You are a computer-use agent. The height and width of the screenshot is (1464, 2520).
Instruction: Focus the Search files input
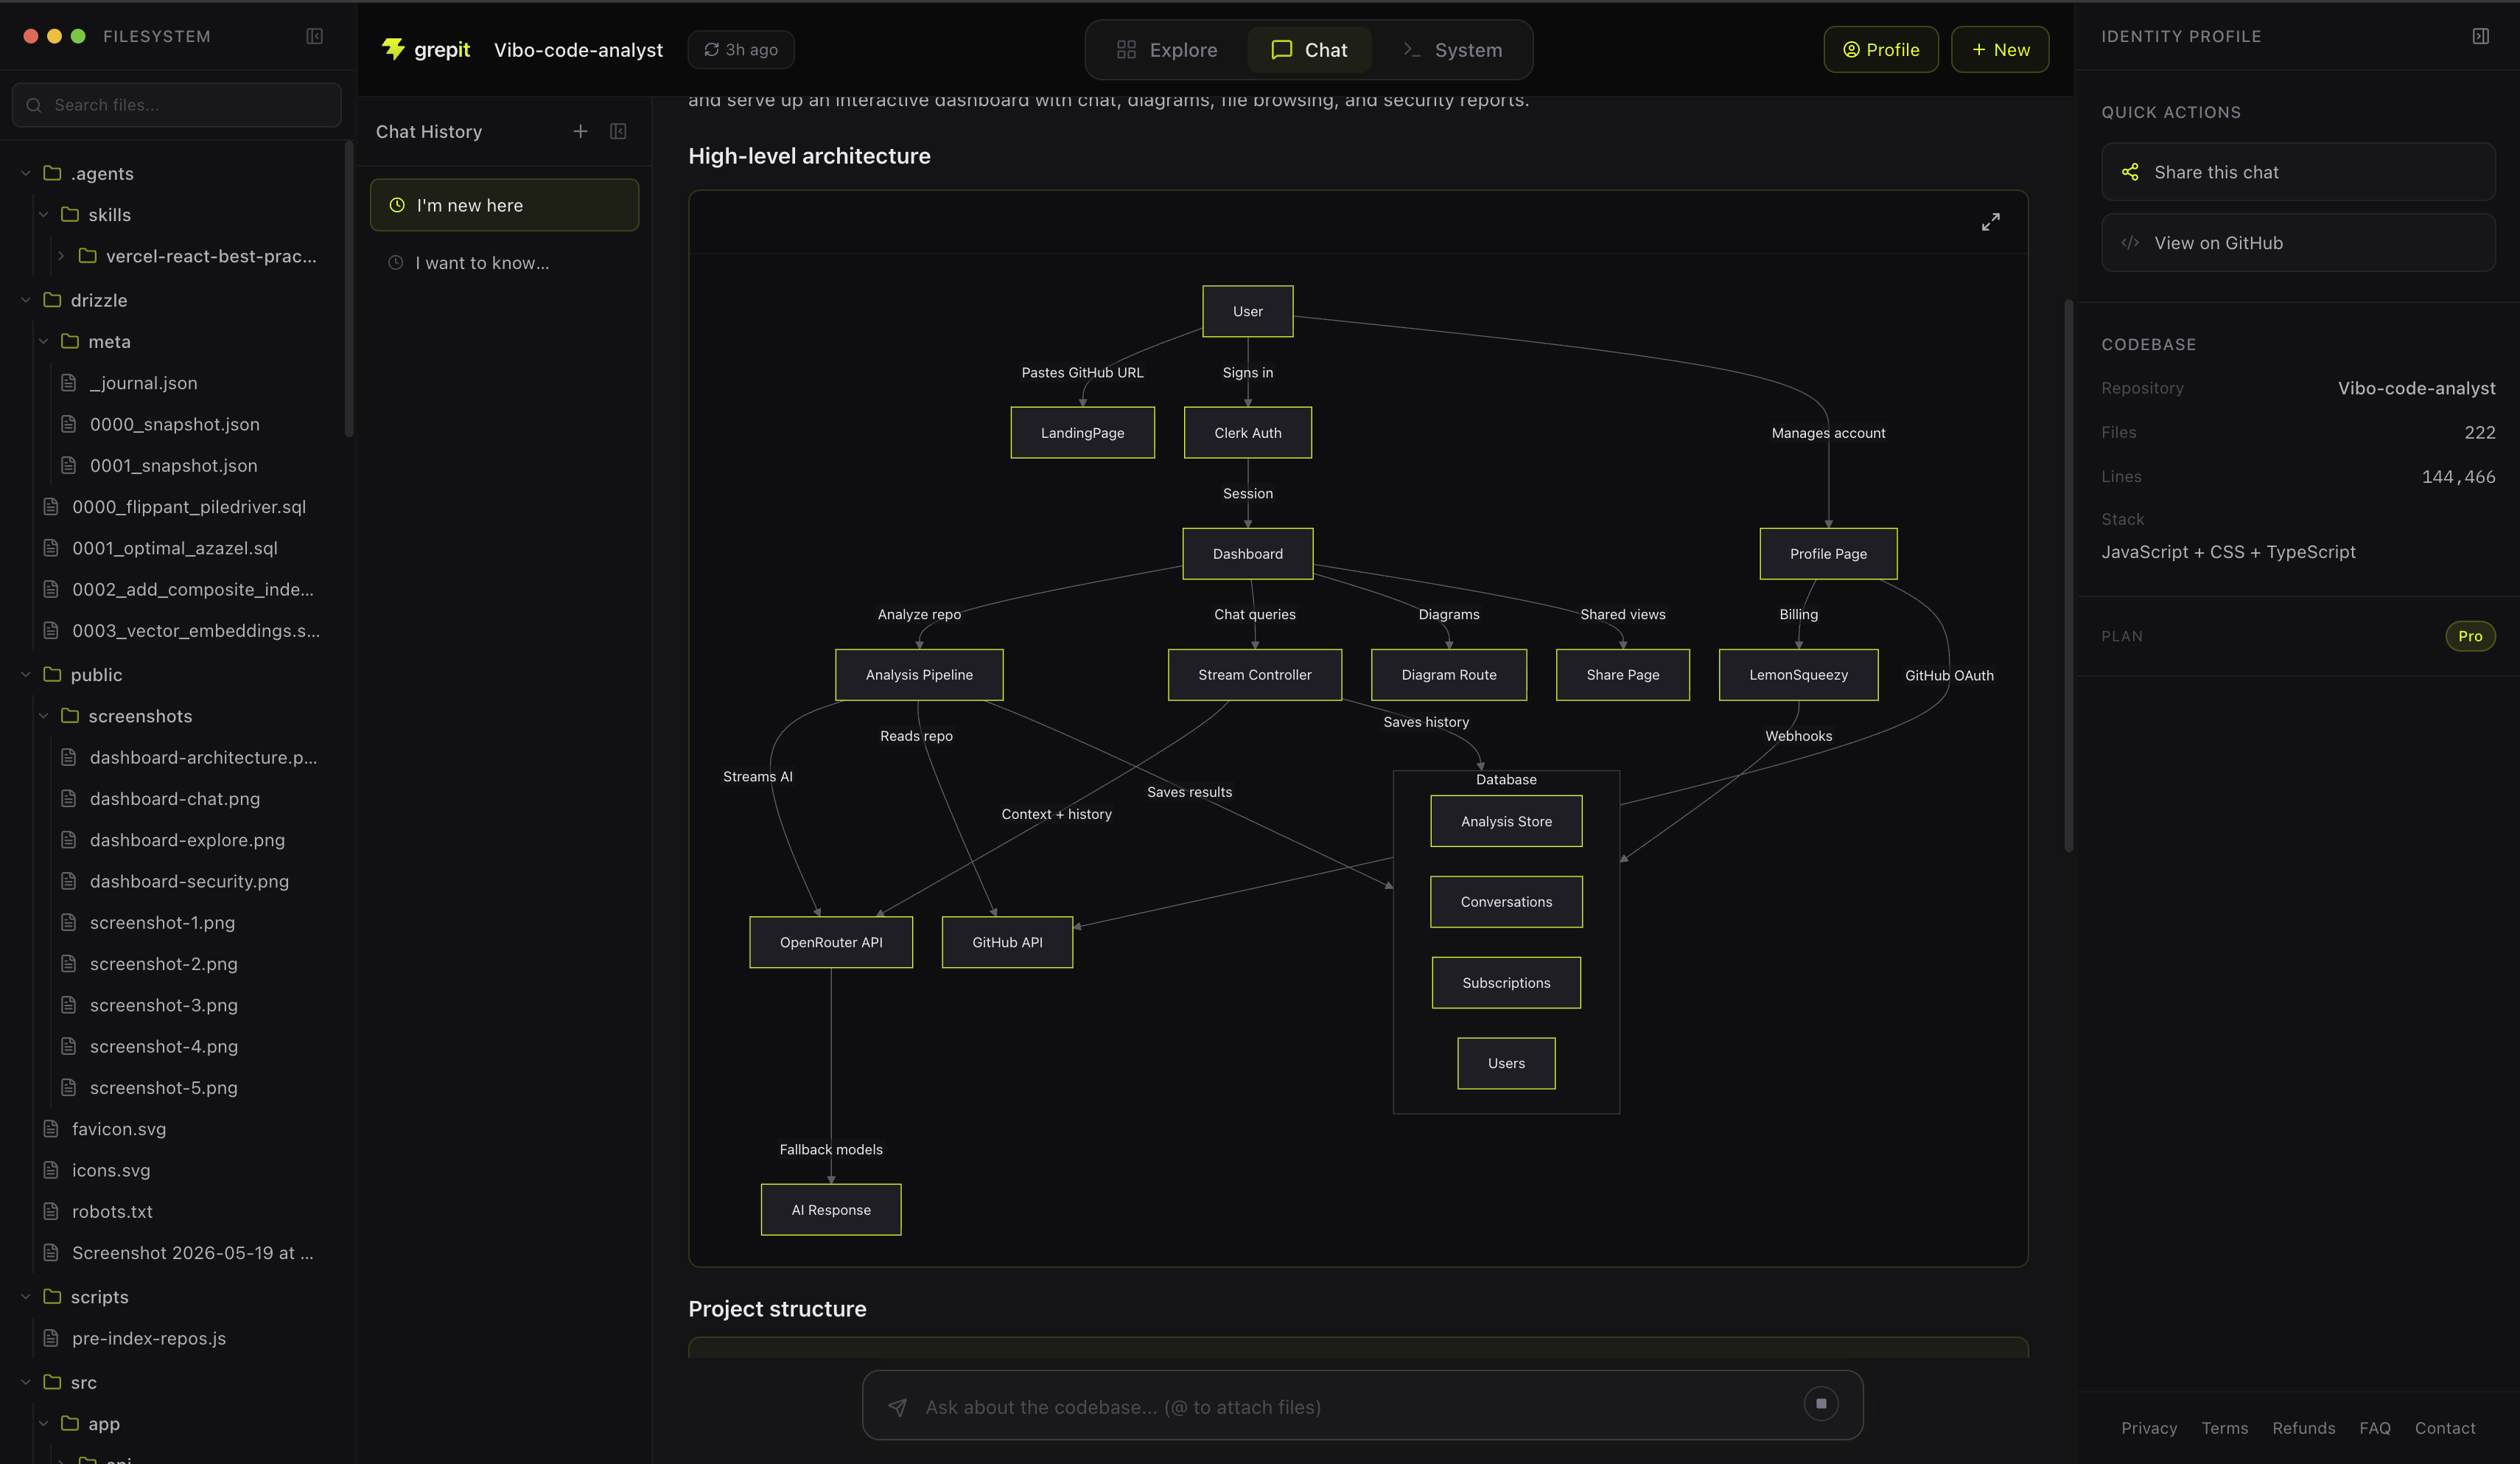pos(177,105)
